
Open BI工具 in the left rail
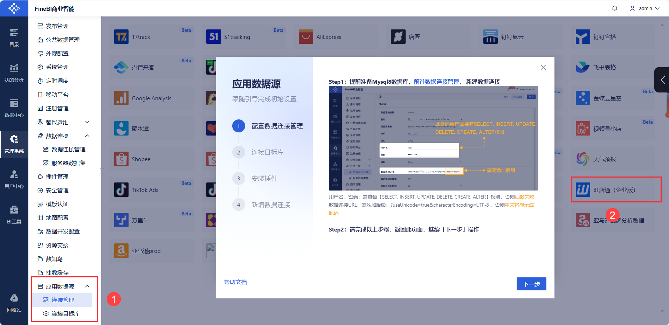(14, 215)
